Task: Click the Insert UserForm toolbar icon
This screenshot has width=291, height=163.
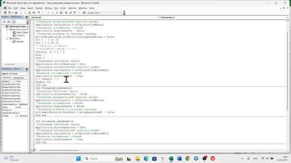Action: pos(9,13)
